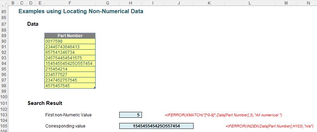Select the result cell showing 5
The height and width of the screenshot is (132, 317).
pyautogui.click(x=130, y=115)
